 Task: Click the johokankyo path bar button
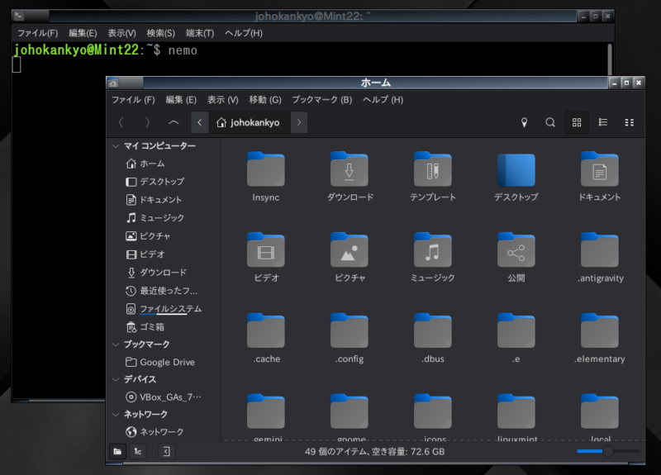247,122
